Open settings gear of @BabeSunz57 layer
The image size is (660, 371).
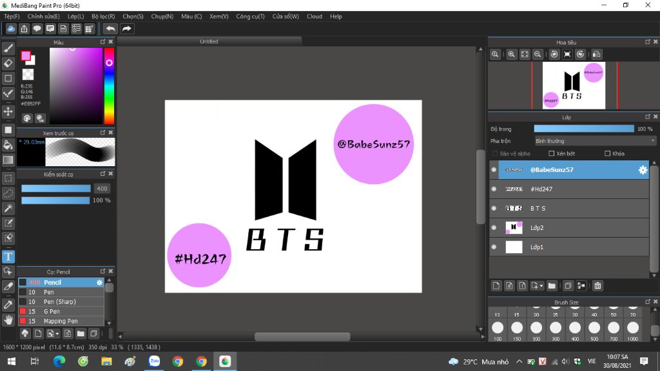(x=643, y=169)
